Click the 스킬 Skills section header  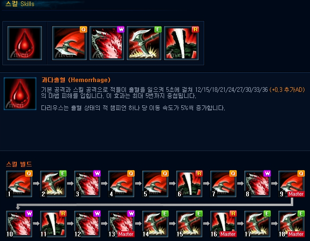(20, 4)
